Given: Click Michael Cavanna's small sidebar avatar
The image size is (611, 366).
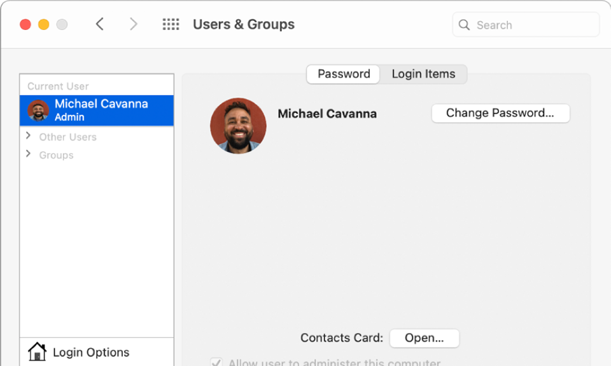Looking at the screenshot, I should 38,111.
